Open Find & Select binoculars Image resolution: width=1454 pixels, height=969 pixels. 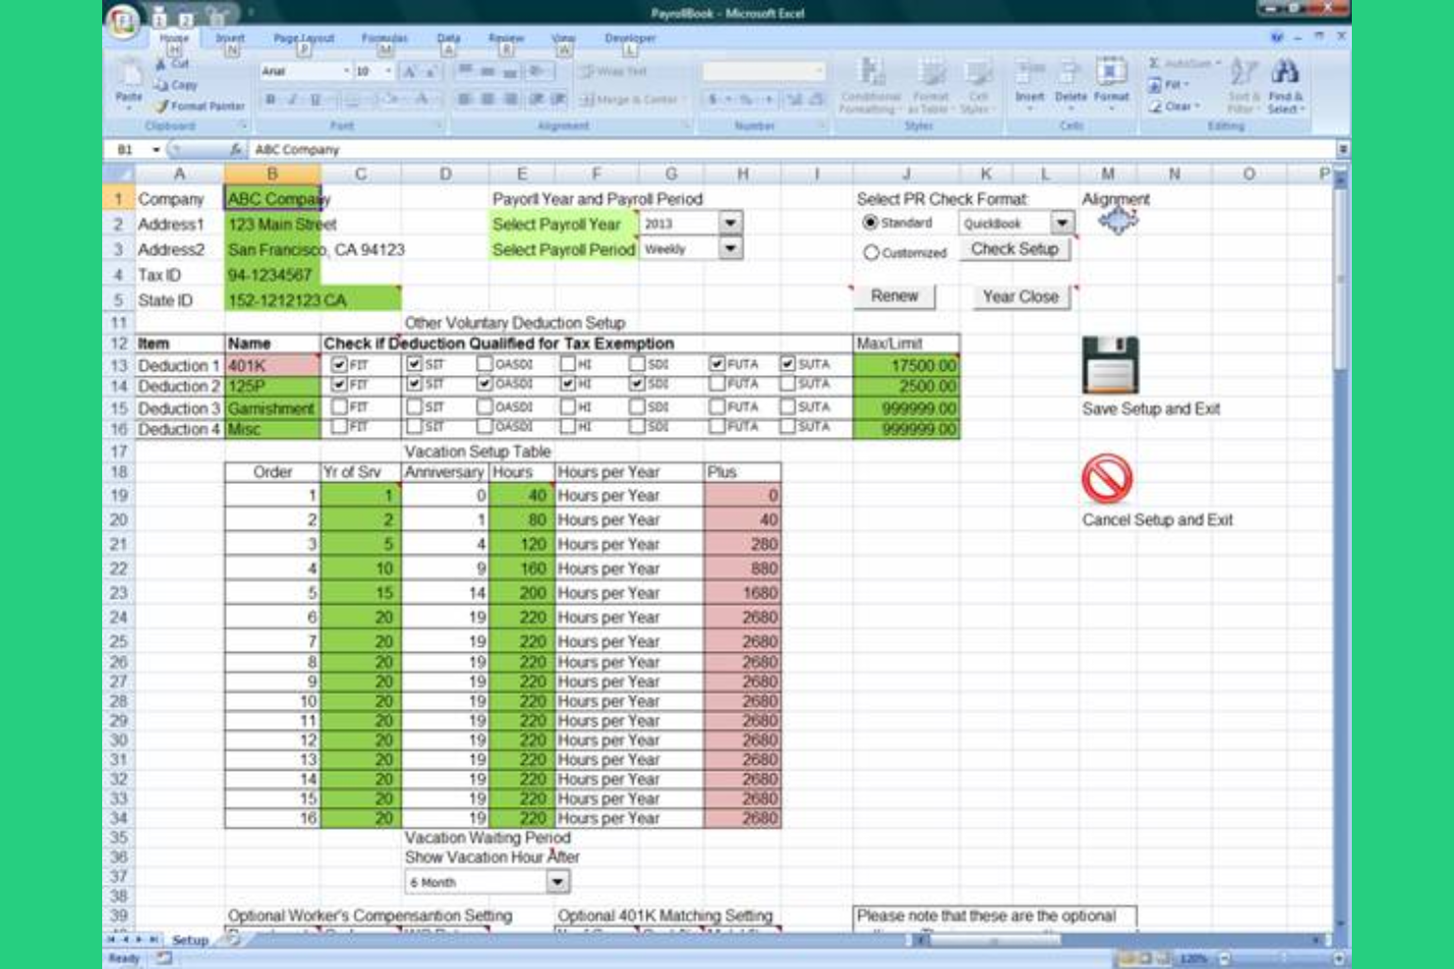tap(1285, 85)
